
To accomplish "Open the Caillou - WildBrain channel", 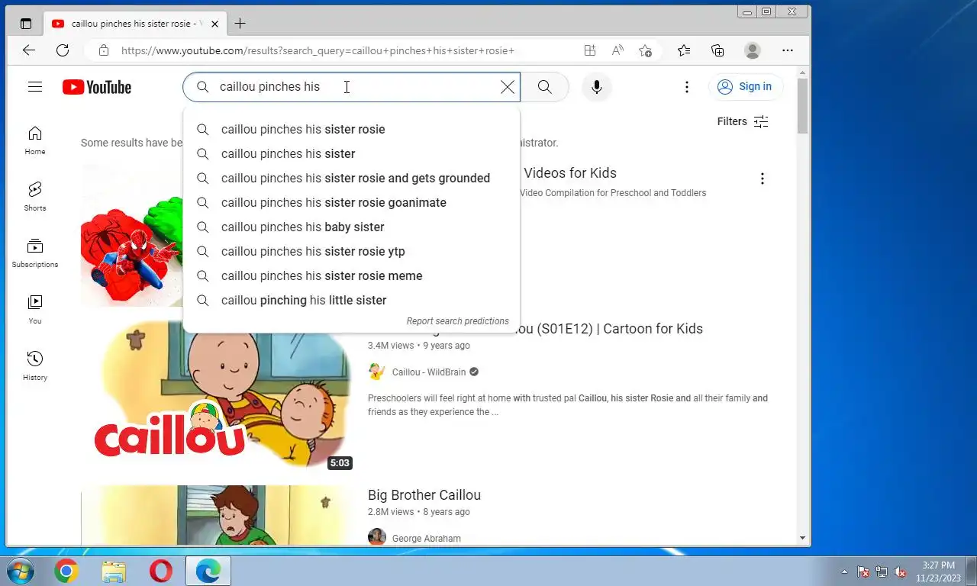I will [428, 372].
